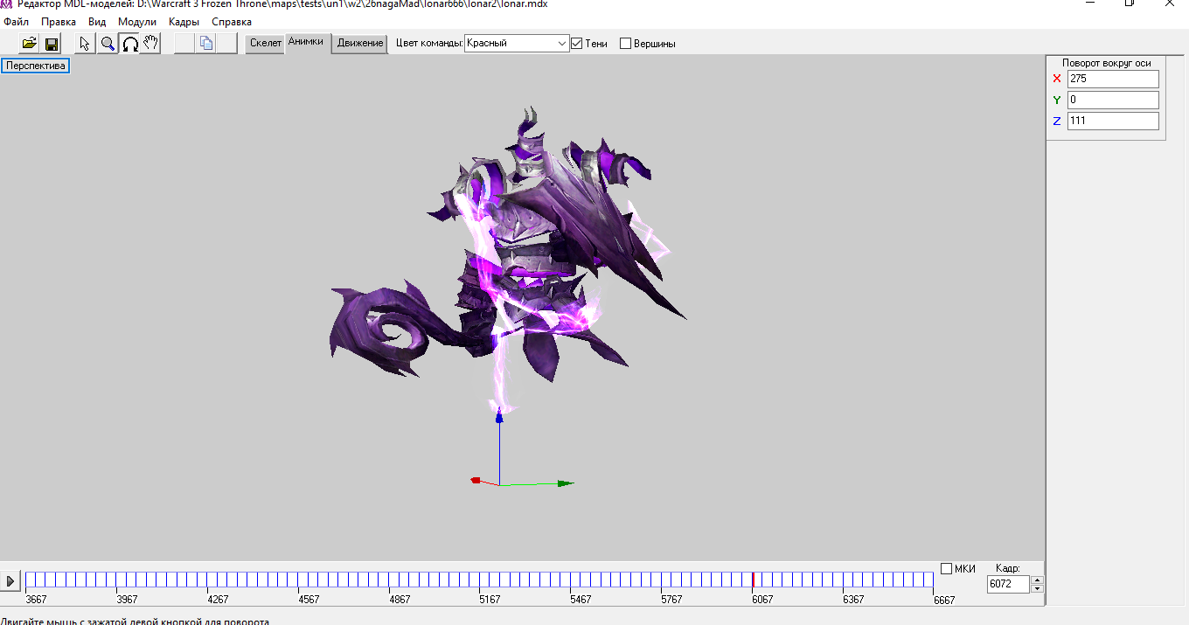
Task: Click the X axis rotation field
Action: tap(1113, 79)
